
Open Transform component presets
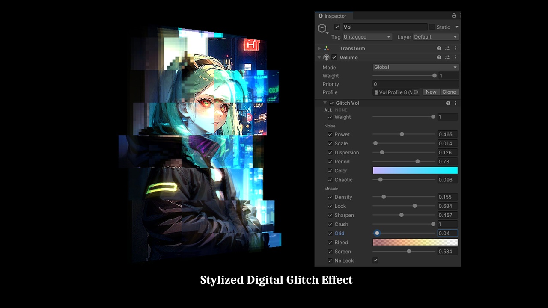(x=447, y=48)
